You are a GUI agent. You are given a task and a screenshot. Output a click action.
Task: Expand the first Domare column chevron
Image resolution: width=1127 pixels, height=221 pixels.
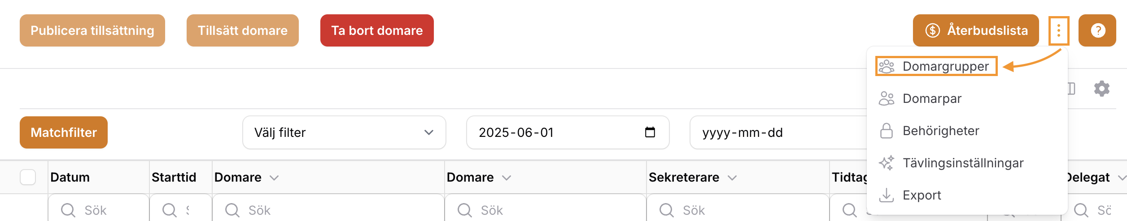(x=274, y=178)
